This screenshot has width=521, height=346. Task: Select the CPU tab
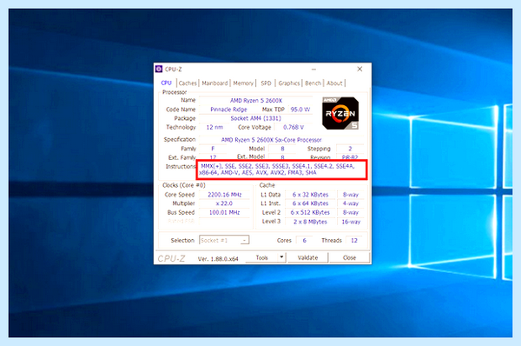[x=166, y=83]
